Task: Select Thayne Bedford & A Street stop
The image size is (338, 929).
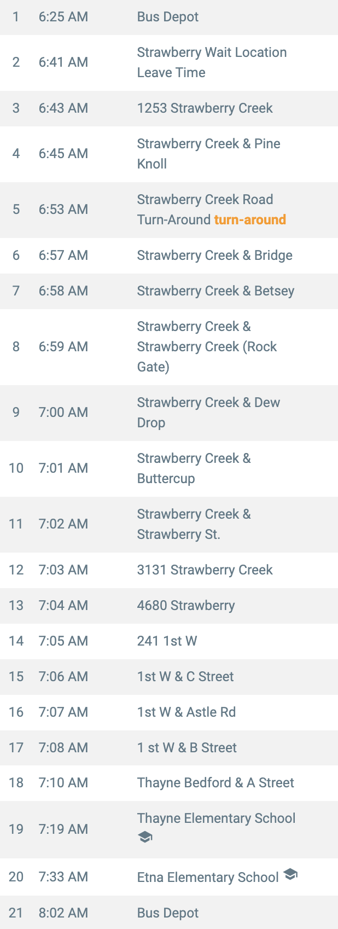Action: [169, 783]
